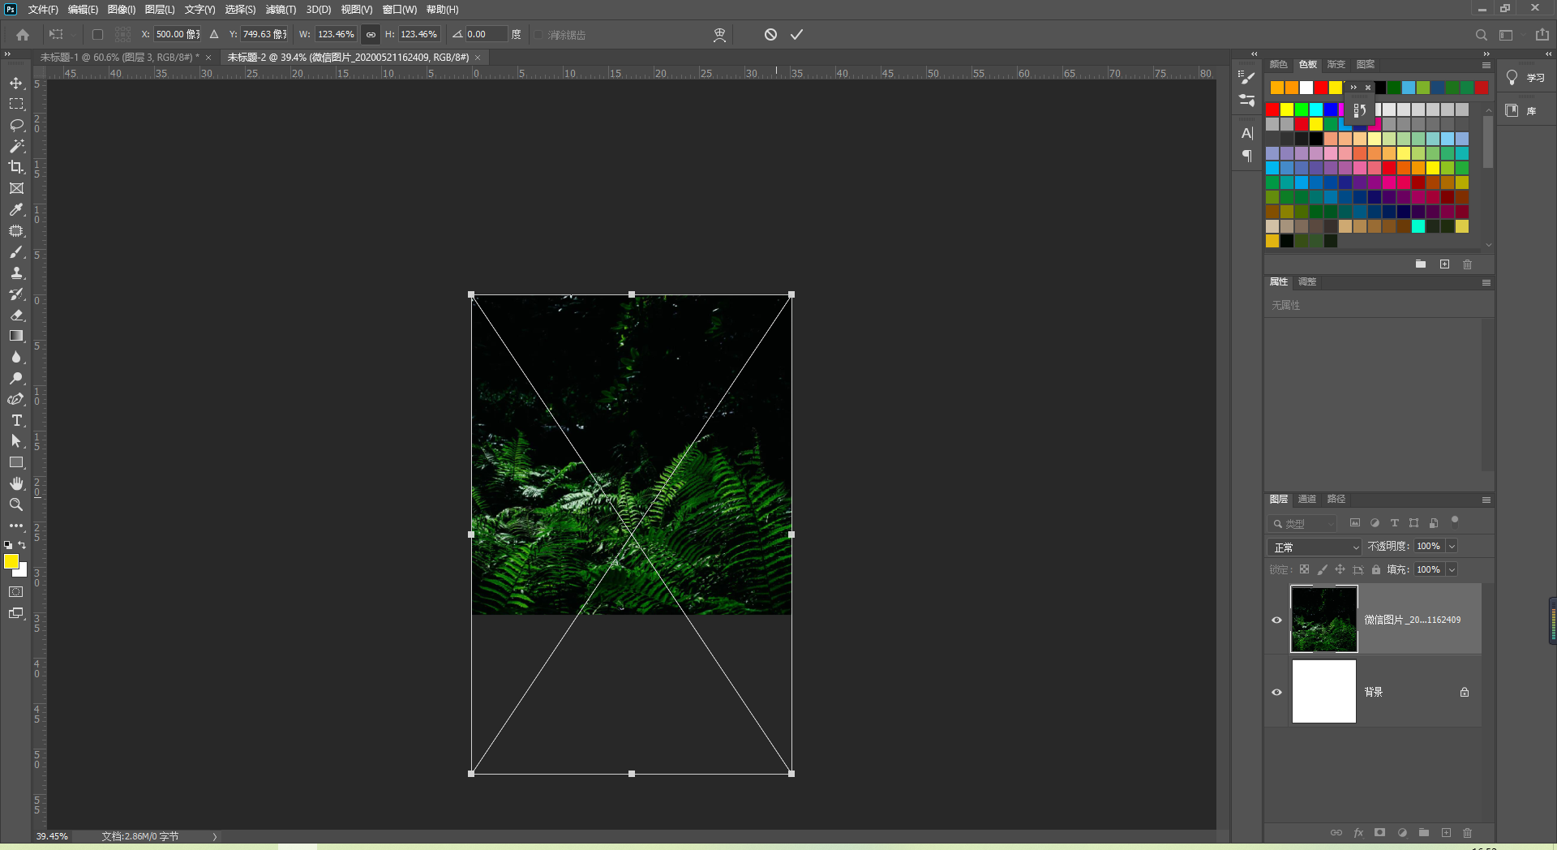Viewport: 1557px width, 850px height.
Task: Select the Eyedropper tool
Action: tap(16, 209)
